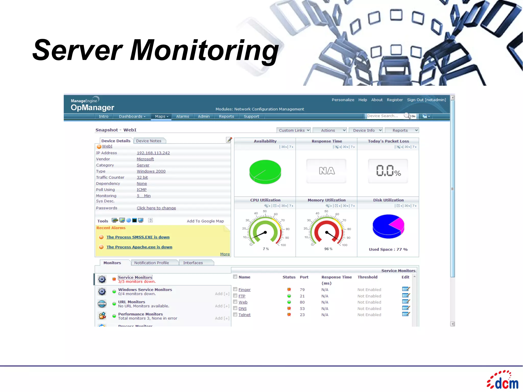Check the FTP service checkbox
Viewport: 523px width, 392px height.
[x=235, y=295]
